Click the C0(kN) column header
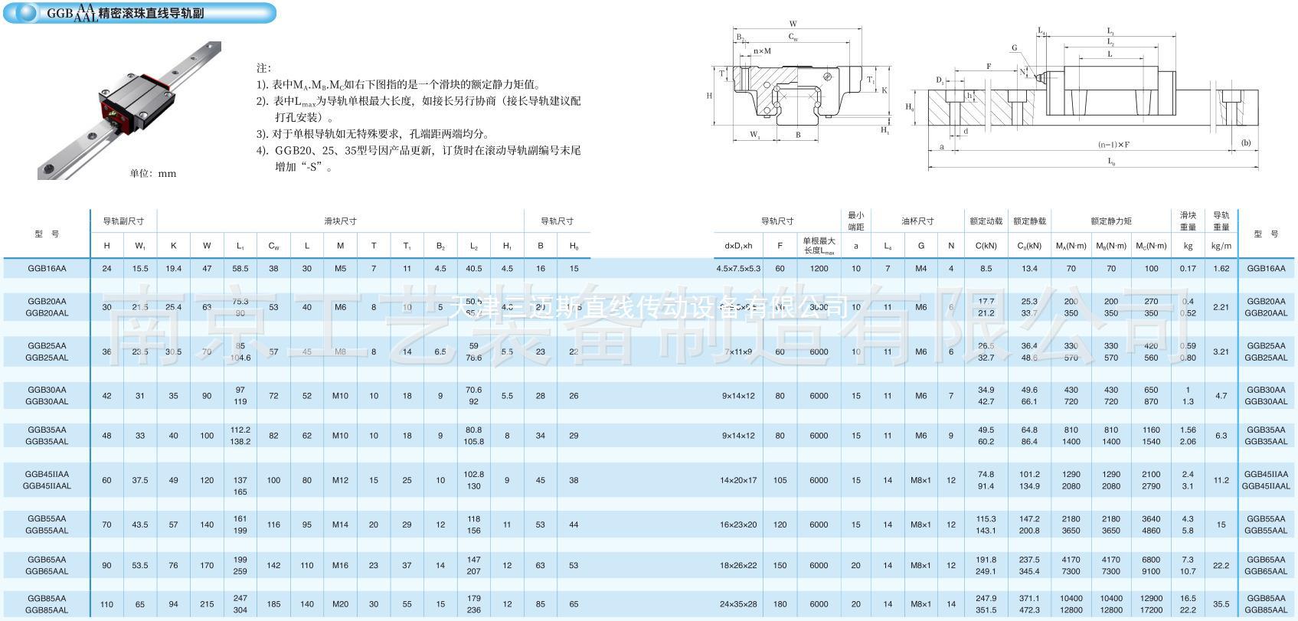 (x=1029, y=246)
